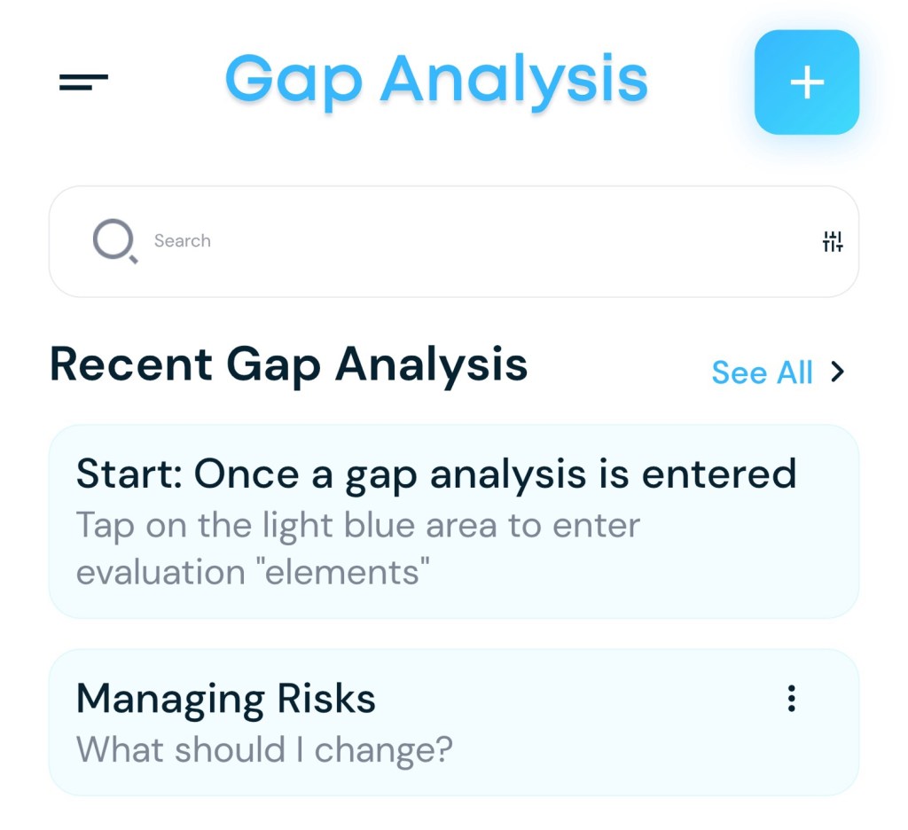908x830 pixels.
Task: Click the word "Analysis" in top title
Action: pos(514,80)
